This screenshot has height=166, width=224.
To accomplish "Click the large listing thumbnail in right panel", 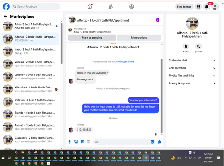I will point(192,23).
